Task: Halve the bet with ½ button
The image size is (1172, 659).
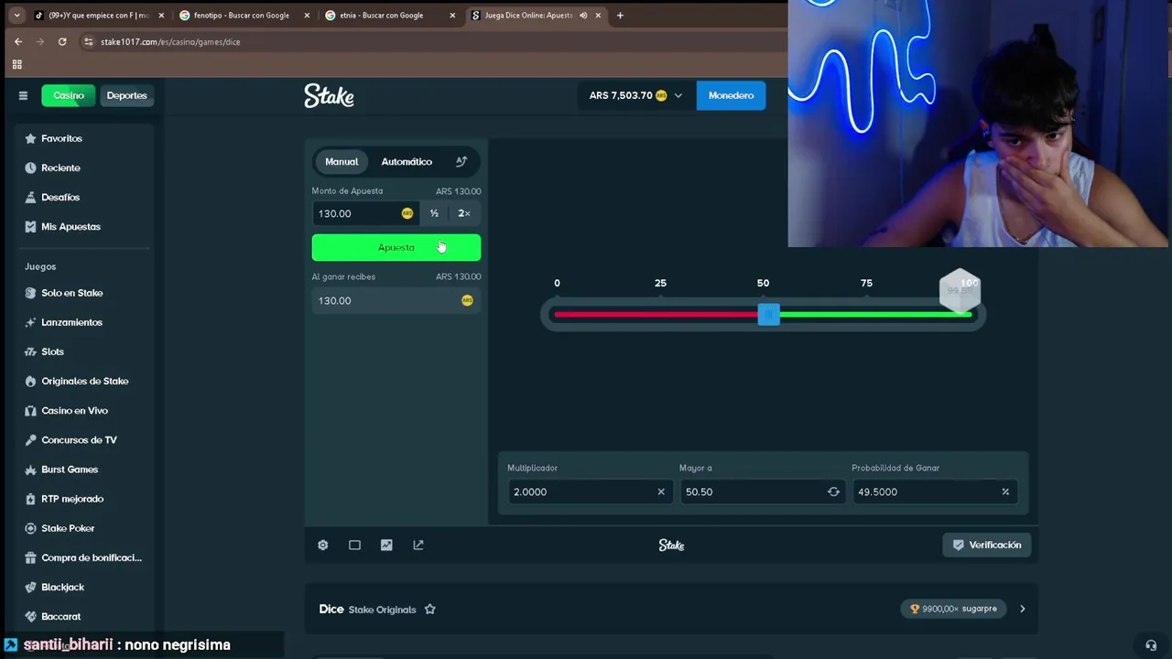Action: point(434,213)
